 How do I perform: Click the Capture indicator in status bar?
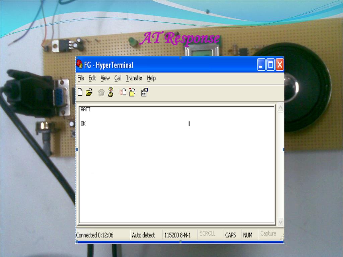[x=268, y=234]
